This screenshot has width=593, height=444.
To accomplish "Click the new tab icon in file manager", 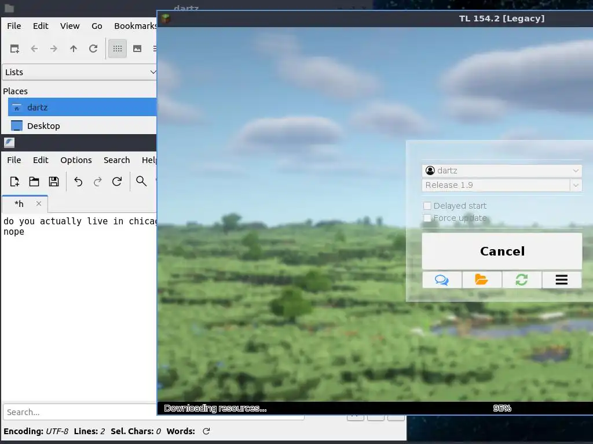I will [x=14, y=49].
